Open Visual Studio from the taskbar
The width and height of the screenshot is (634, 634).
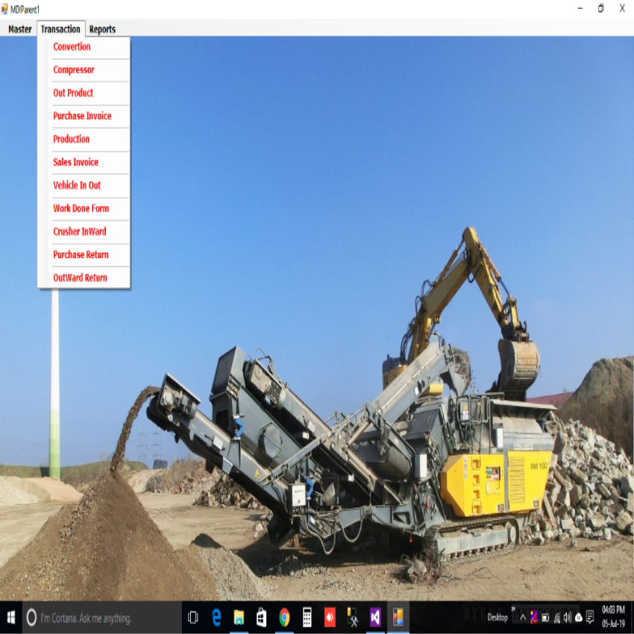375,618
